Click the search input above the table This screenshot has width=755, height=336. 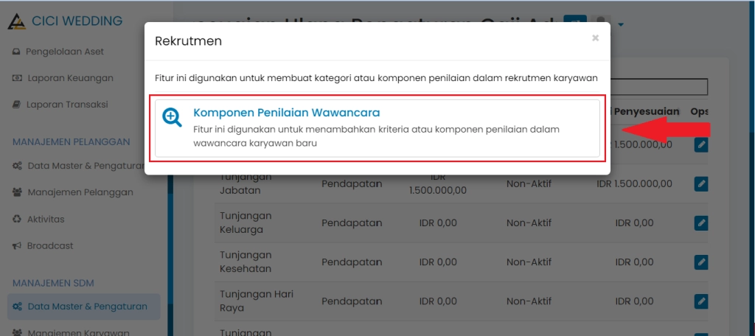658,87
